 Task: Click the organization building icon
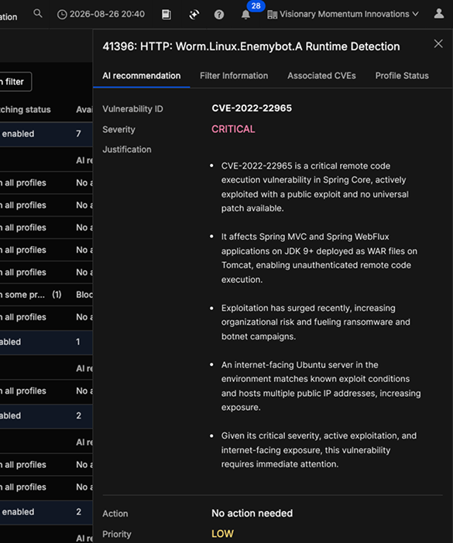tap(272, 15)
